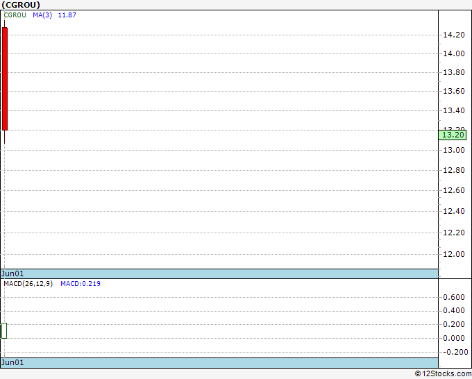Viewport: 472px width, 379px height.
Task: Click the MA(3) indicator label
Action: (42, 15)
